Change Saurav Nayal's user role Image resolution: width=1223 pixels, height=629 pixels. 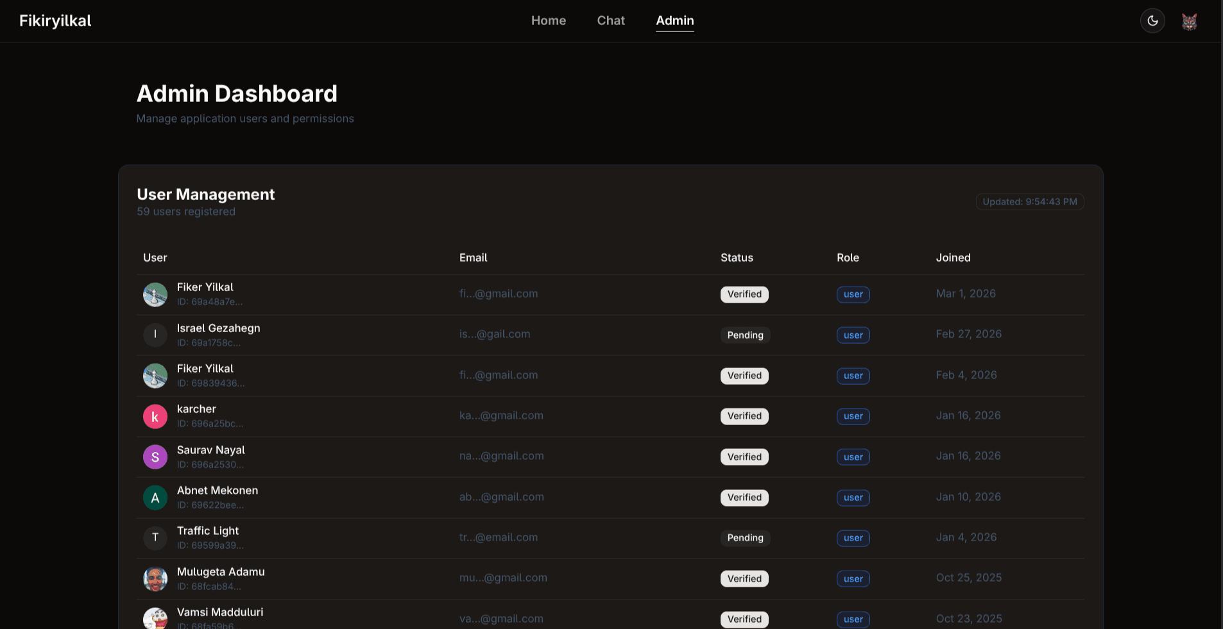coord(853,457)
